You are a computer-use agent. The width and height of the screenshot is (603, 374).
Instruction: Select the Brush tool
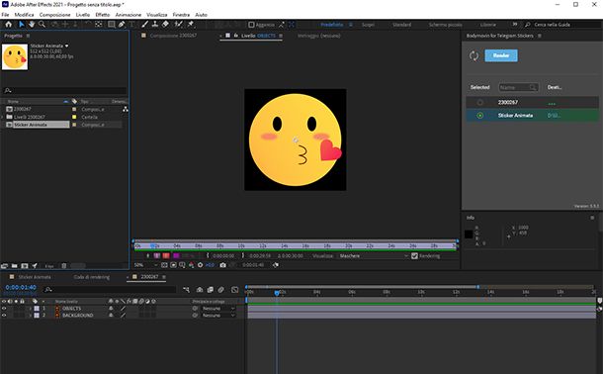144,24
